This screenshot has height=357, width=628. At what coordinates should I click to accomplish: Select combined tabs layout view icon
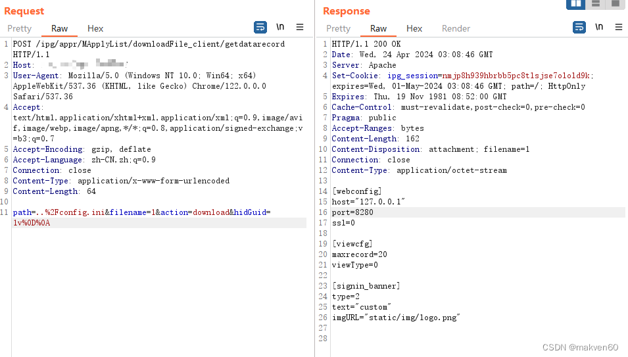(616, 4)
